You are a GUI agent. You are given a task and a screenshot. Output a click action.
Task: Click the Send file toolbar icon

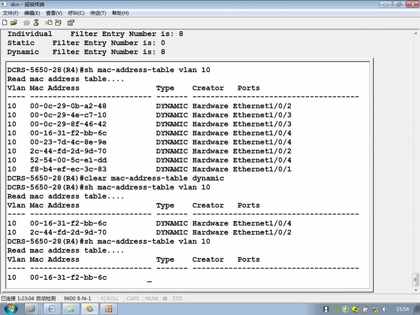tap(49, 23)
